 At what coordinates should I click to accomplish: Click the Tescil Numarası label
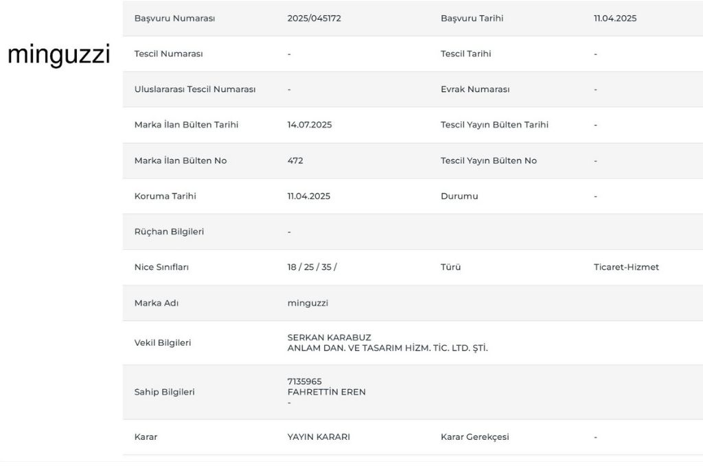click(x=168, y=54)
